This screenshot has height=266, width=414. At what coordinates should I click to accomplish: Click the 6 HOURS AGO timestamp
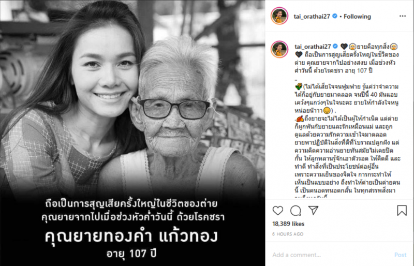click(x=288, y=234)
